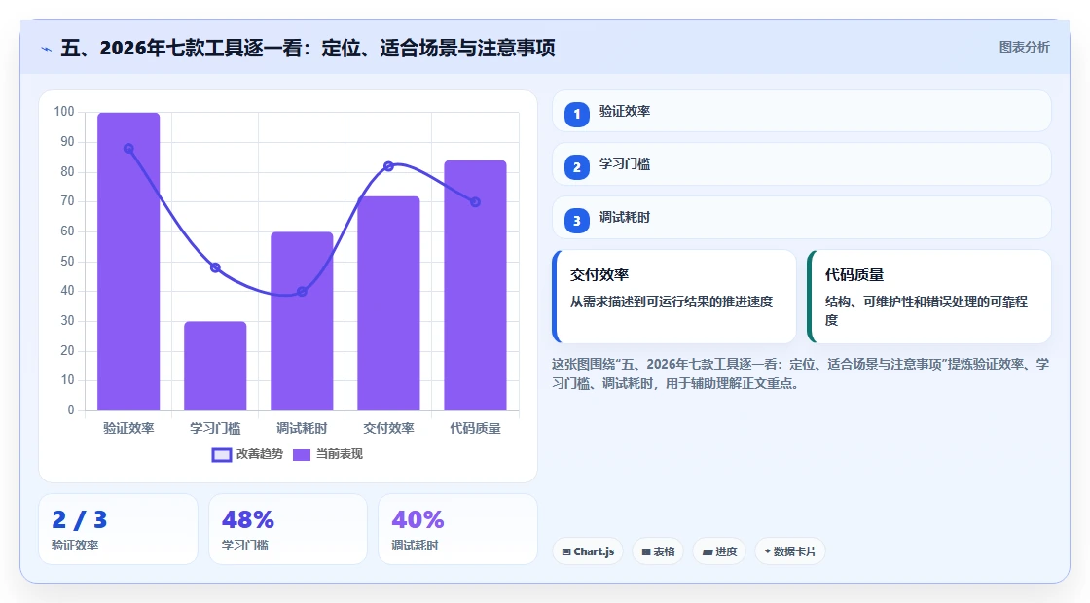Click the summary paragraph starting 这张图围绕
Image resolution: width=1090 pixels, height=603 pixels.
click(x=800, y=373)
